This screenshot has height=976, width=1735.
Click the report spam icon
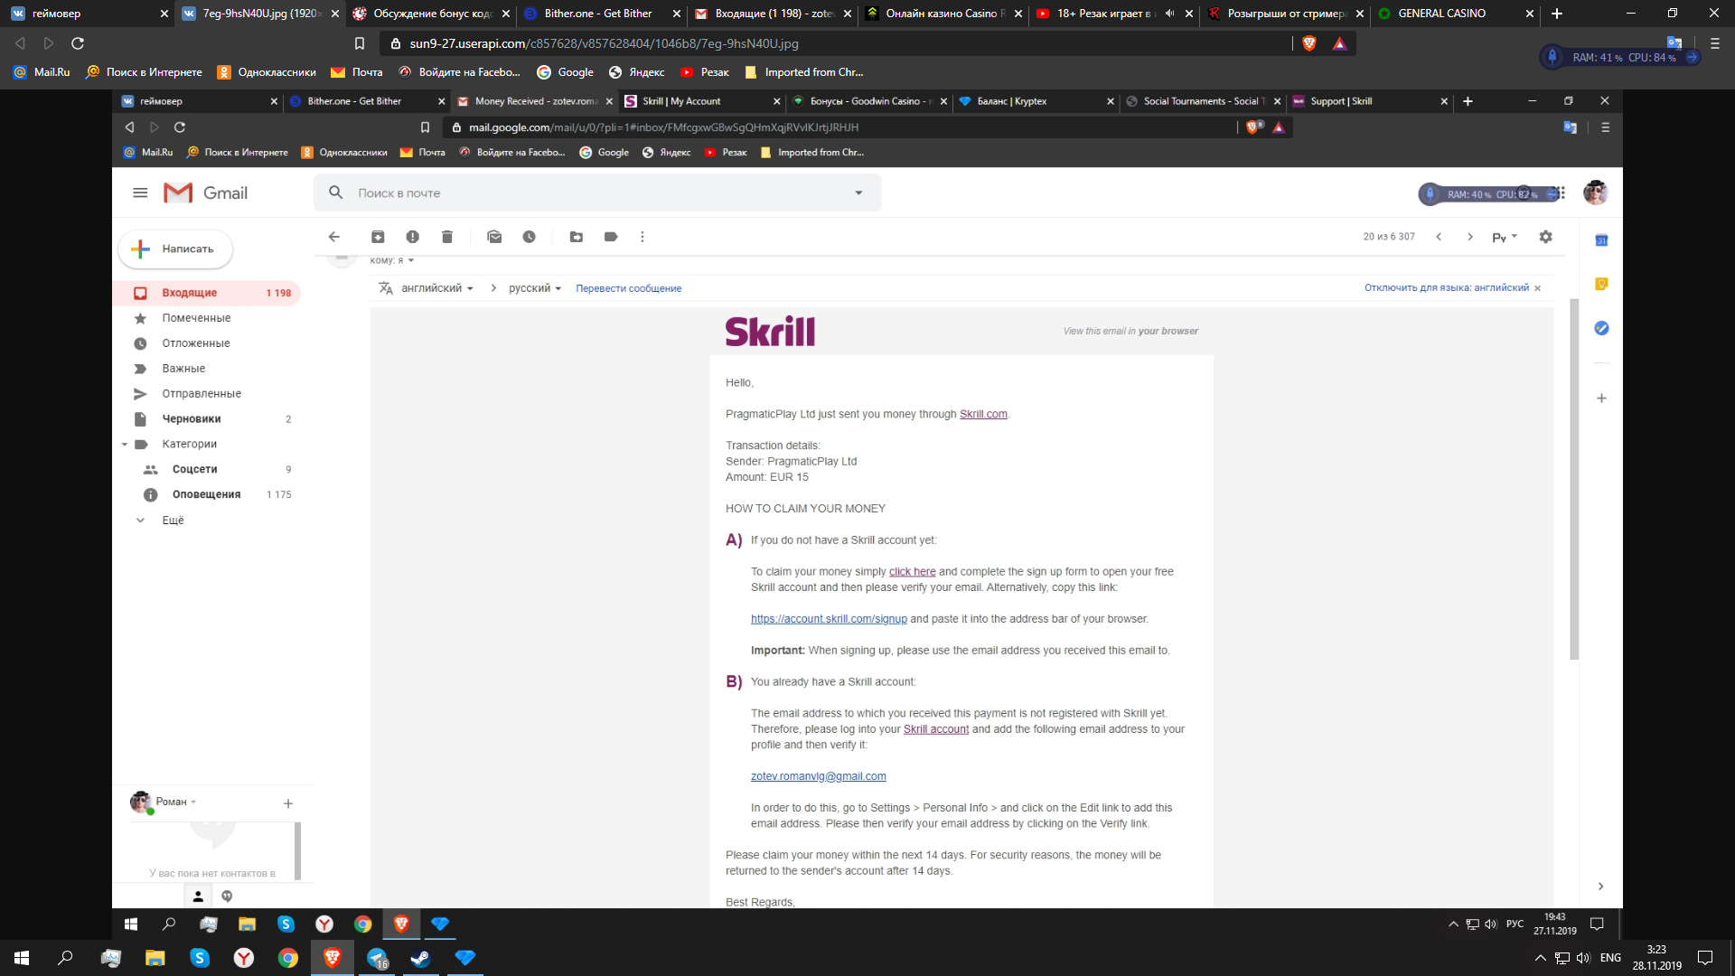412,237
